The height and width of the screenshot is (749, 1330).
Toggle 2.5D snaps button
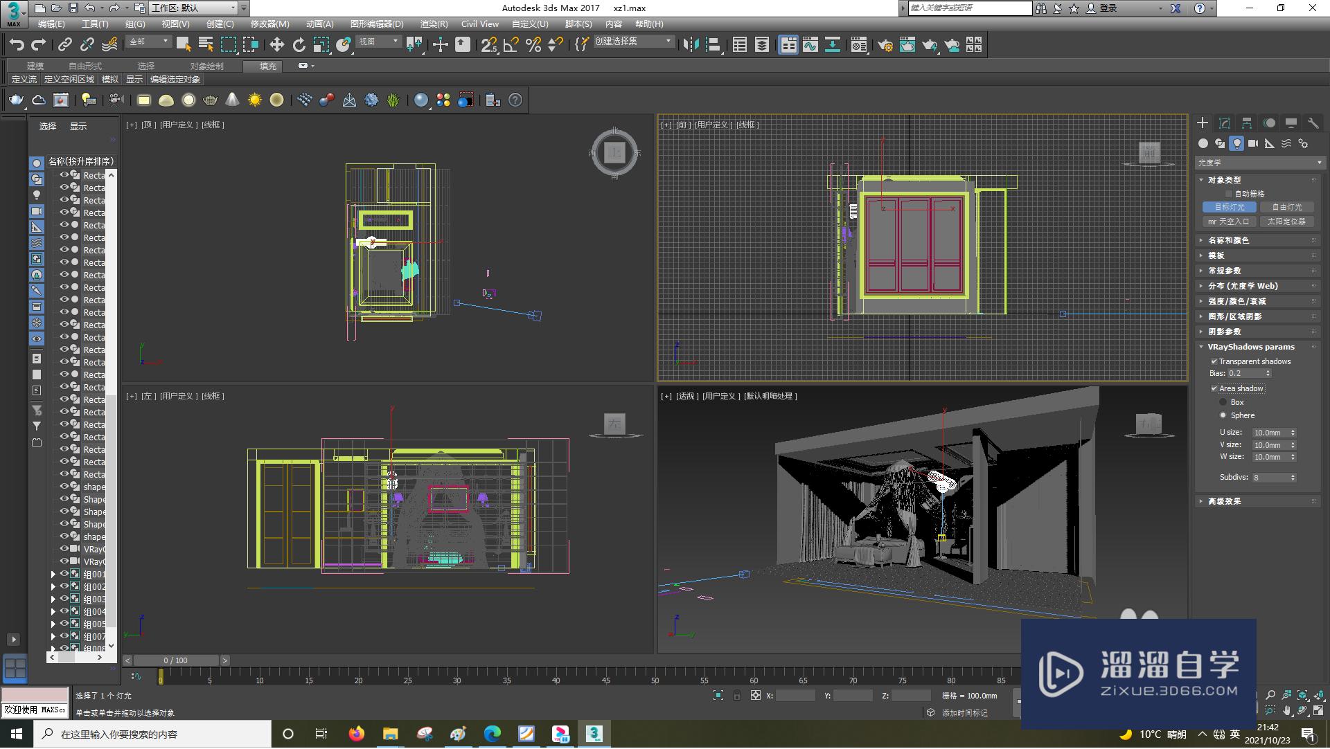[489, 45]
